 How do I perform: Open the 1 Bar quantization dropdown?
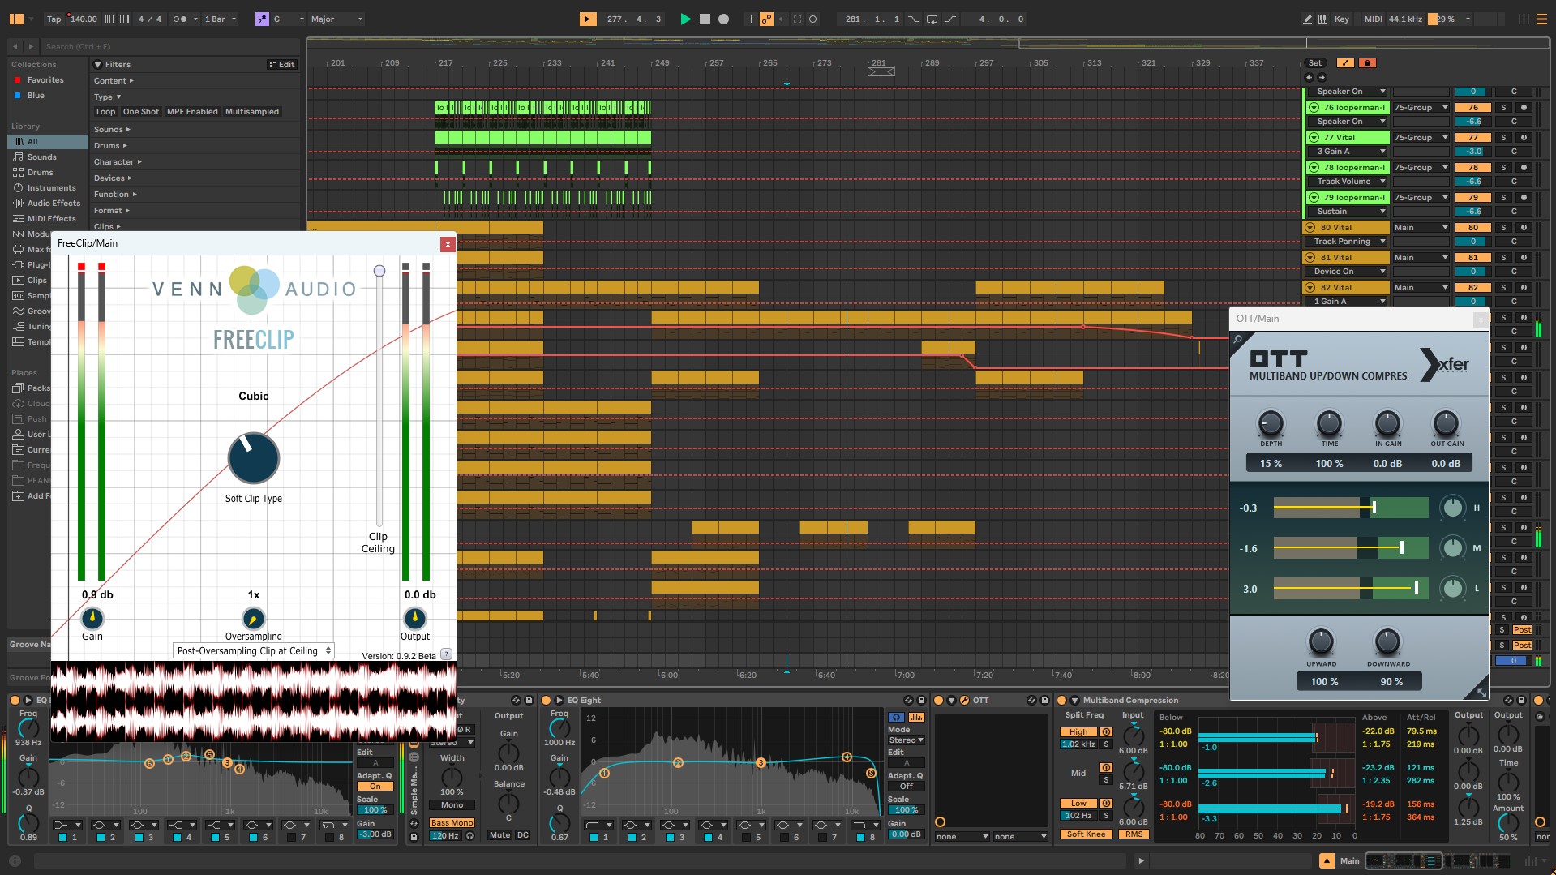[221, 19]
